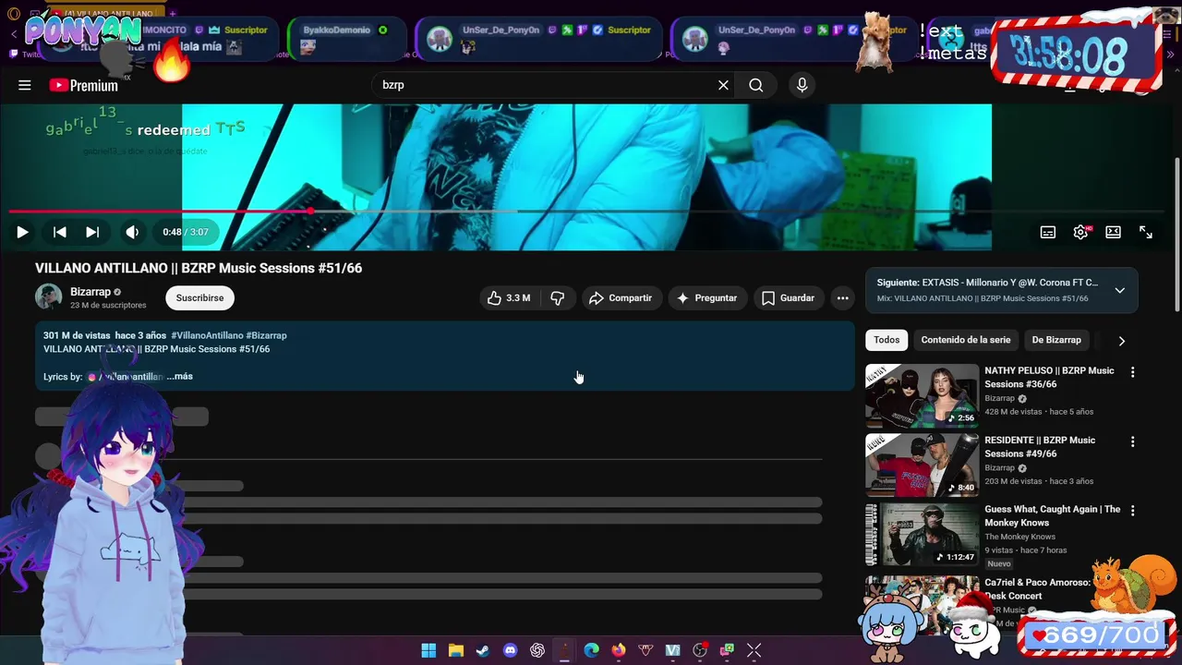Open options for RESIDENTE video
The image size is (1182, 665).
[1132, 441]
